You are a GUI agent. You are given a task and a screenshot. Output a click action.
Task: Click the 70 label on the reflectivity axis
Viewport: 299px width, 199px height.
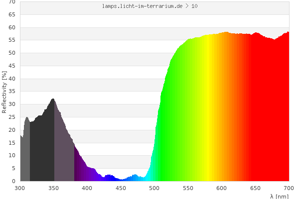pyautogui.click(x=11, y=2)
